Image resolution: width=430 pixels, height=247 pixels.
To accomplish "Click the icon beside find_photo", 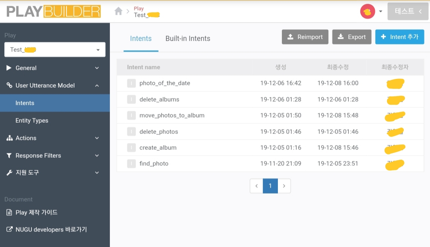I will (131, 164).
